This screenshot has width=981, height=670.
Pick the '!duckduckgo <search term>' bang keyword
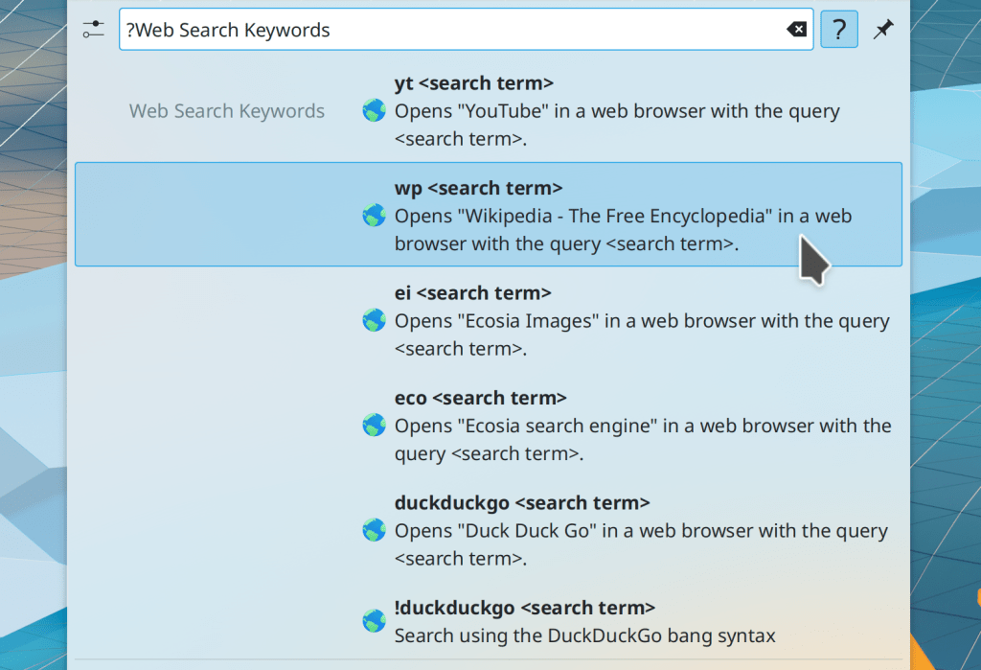click(524, 608)
